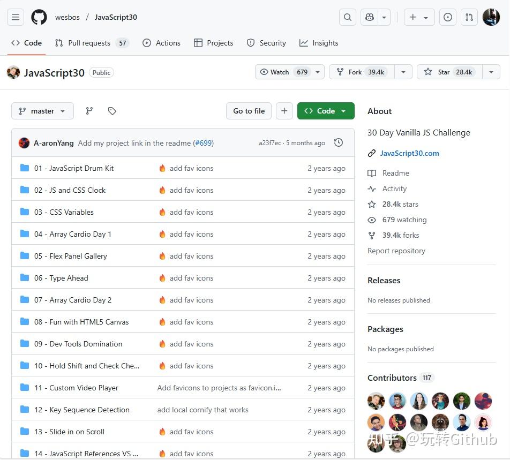Open 'add local cornify that works' commit
The width and height of the screenshot is (510, 460).
tap(202, 410)
